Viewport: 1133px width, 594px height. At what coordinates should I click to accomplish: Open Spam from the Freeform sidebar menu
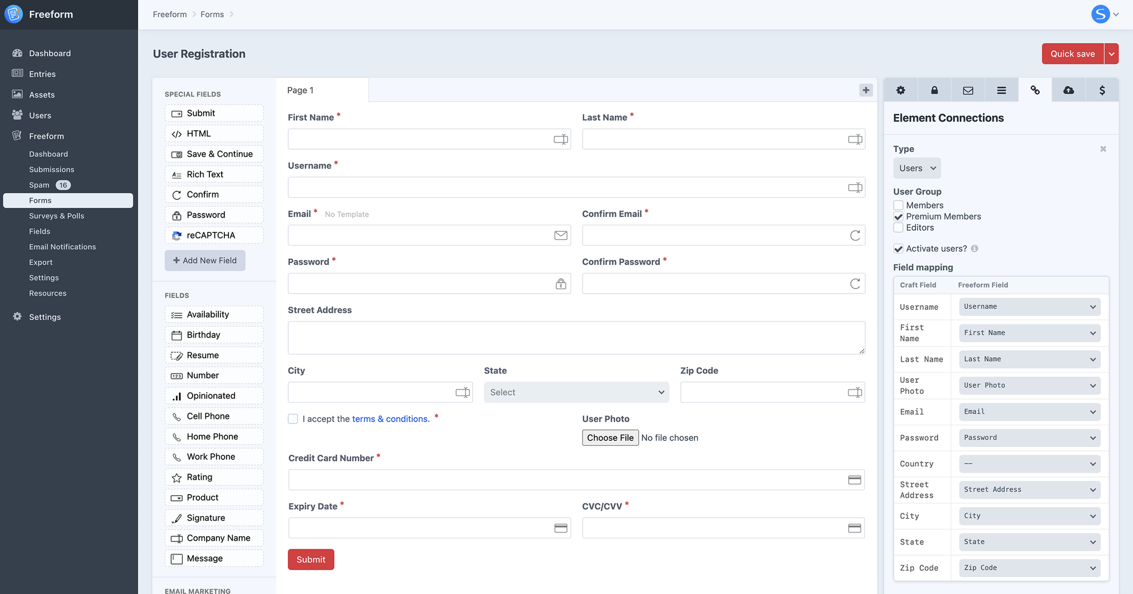39,185
